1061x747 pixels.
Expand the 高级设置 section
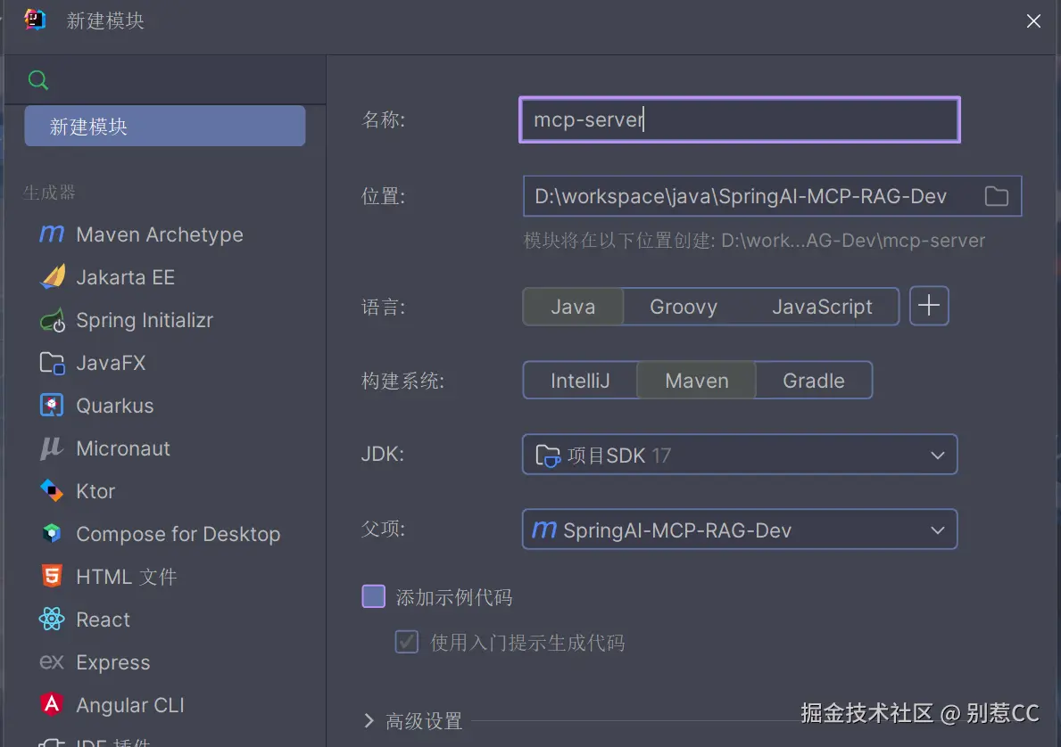[369, 720]
